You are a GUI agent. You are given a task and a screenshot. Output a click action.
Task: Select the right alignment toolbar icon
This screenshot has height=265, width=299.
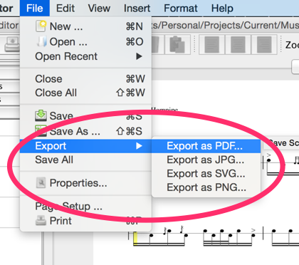264,44
